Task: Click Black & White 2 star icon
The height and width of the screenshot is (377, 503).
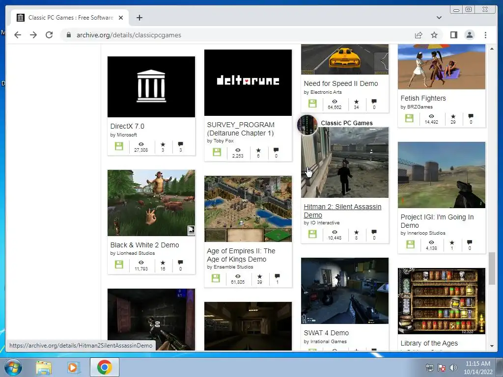Action: (163, 263)
